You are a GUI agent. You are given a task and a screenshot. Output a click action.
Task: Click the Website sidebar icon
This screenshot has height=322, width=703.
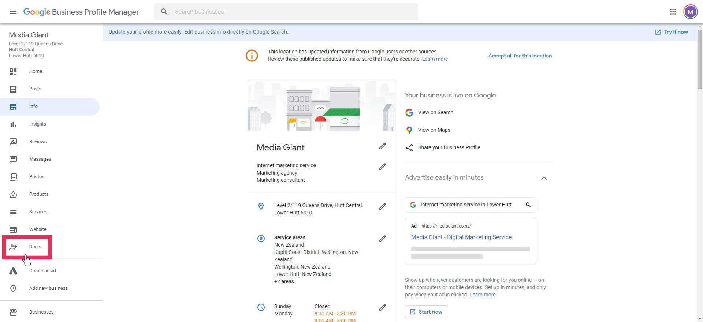13,229
